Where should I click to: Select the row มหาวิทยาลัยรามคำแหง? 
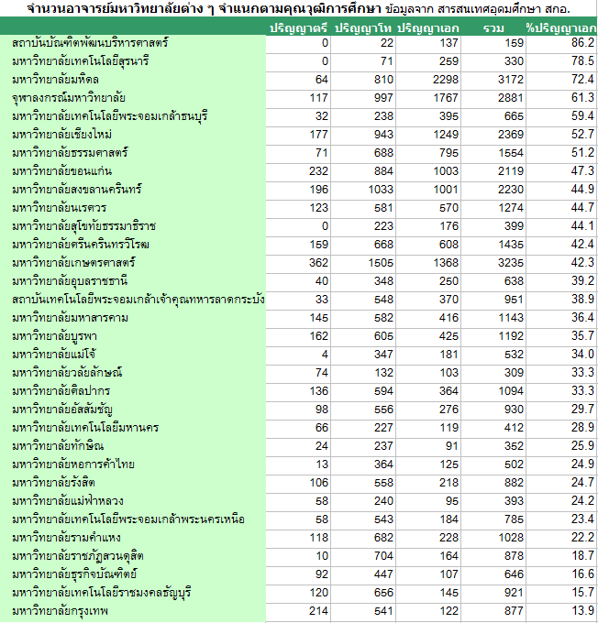click(298, 538)
